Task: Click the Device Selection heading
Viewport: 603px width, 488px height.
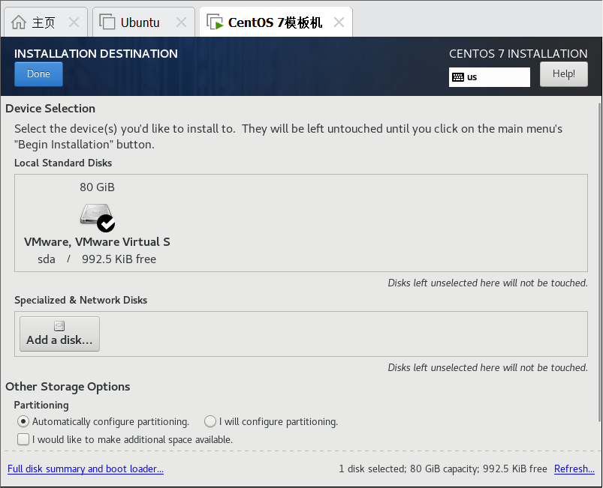Action: coord(50,108)
